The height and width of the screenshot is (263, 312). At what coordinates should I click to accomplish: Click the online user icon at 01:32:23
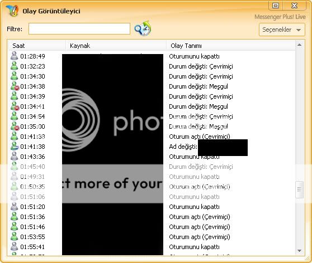[x=14, y=66]
